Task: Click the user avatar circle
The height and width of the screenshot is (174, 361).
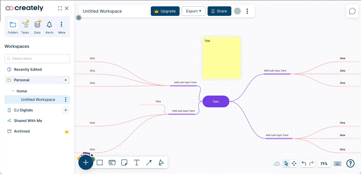Action: point(237,11)
